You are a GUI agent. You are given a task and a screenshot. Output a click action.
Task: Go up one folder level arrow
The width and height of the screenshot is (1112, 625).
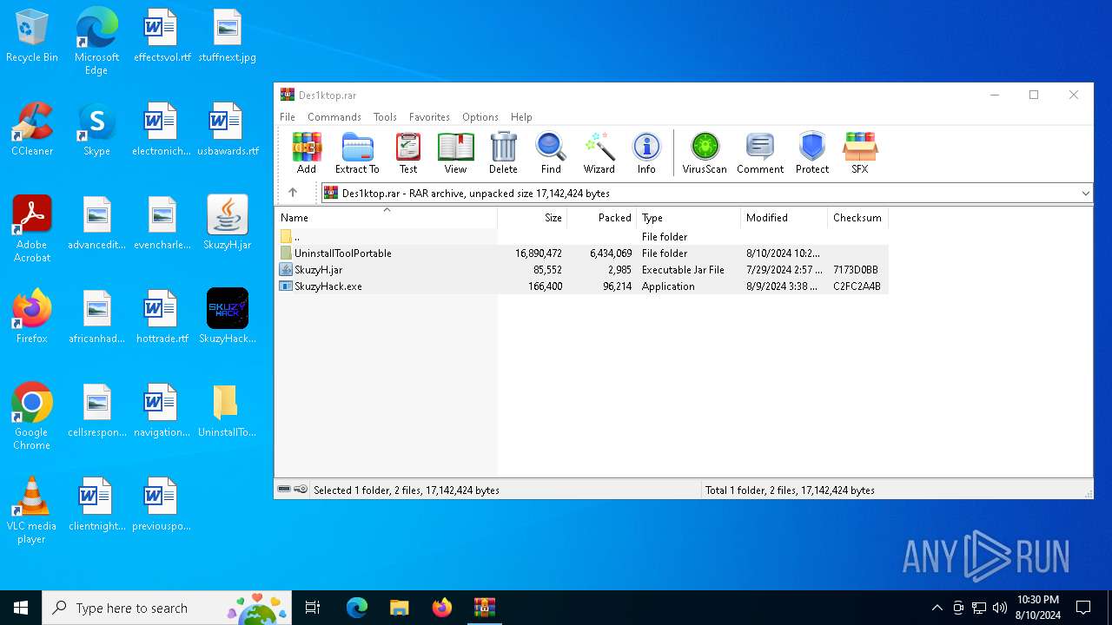(x=293, y=193)
